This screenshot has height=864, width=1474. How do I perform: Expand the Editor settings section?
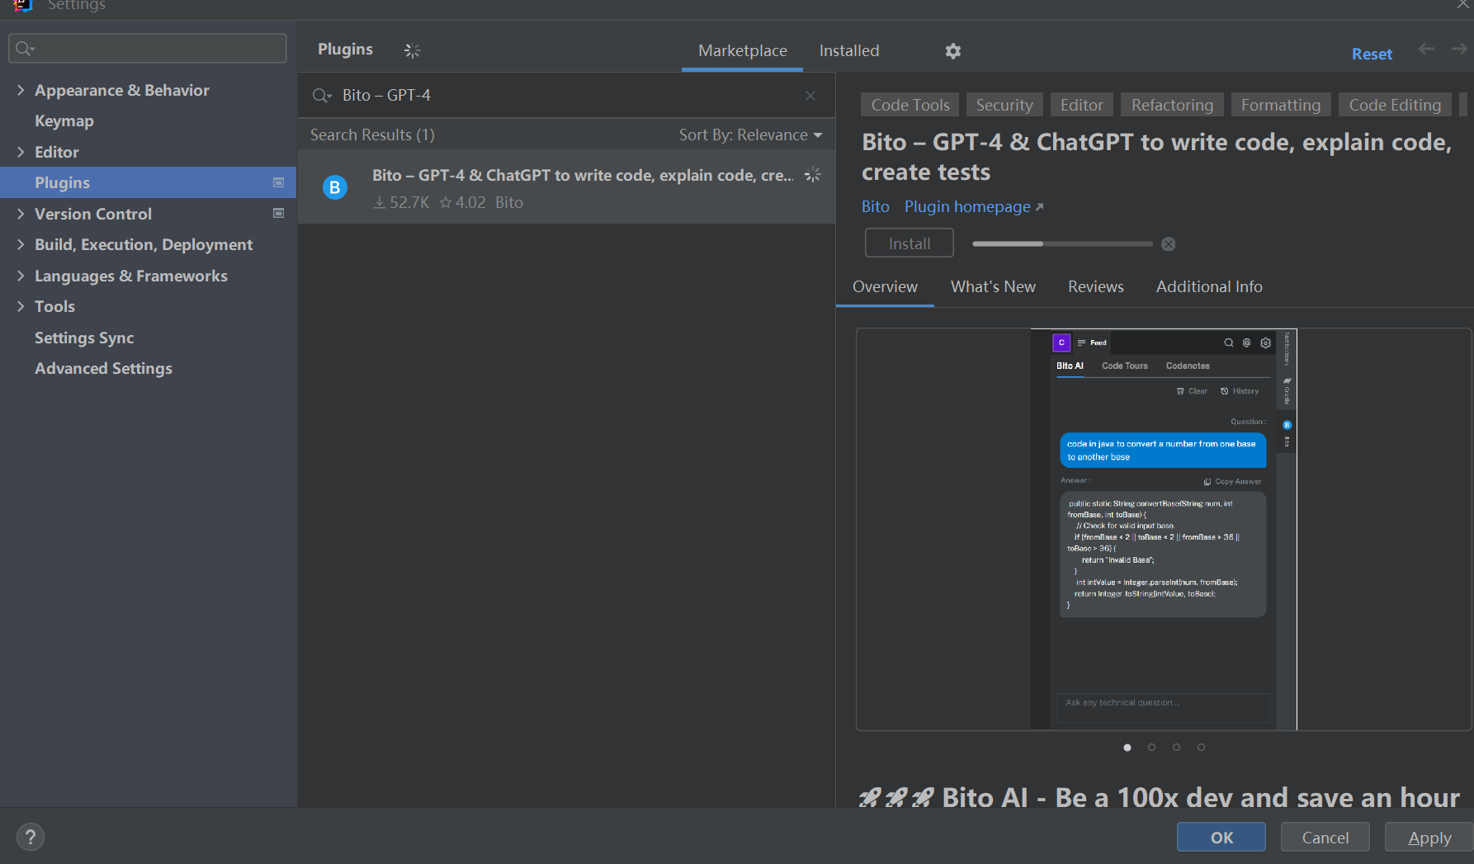pyautogui.click(x=21, y=152)
